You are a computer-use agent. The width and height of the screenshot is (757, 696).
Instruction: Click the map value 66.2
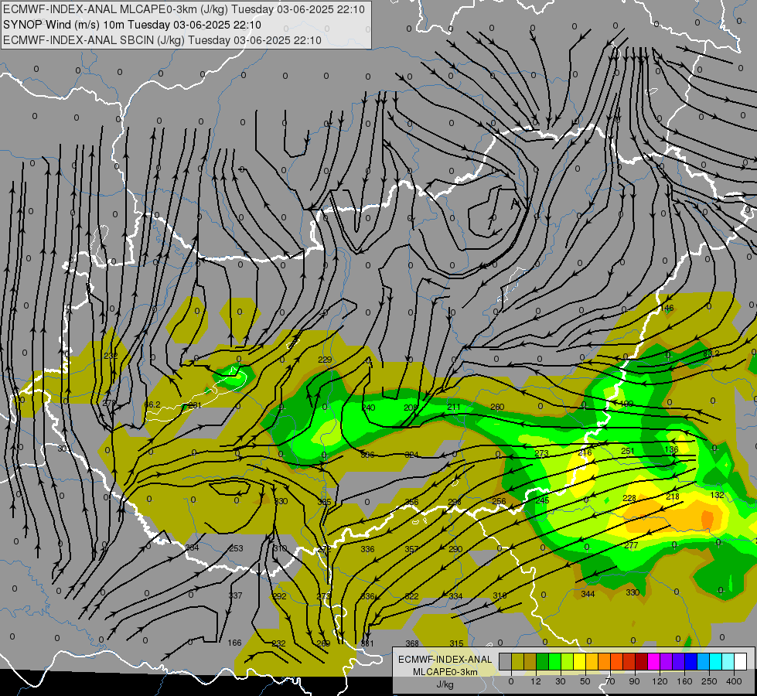tap(152, 404)
